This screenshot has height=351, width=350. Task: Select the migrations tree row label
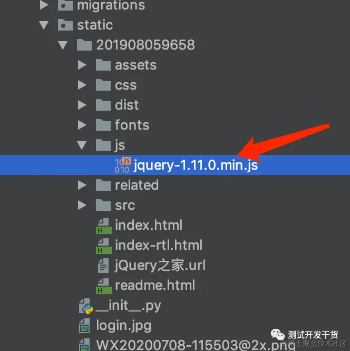111,5
